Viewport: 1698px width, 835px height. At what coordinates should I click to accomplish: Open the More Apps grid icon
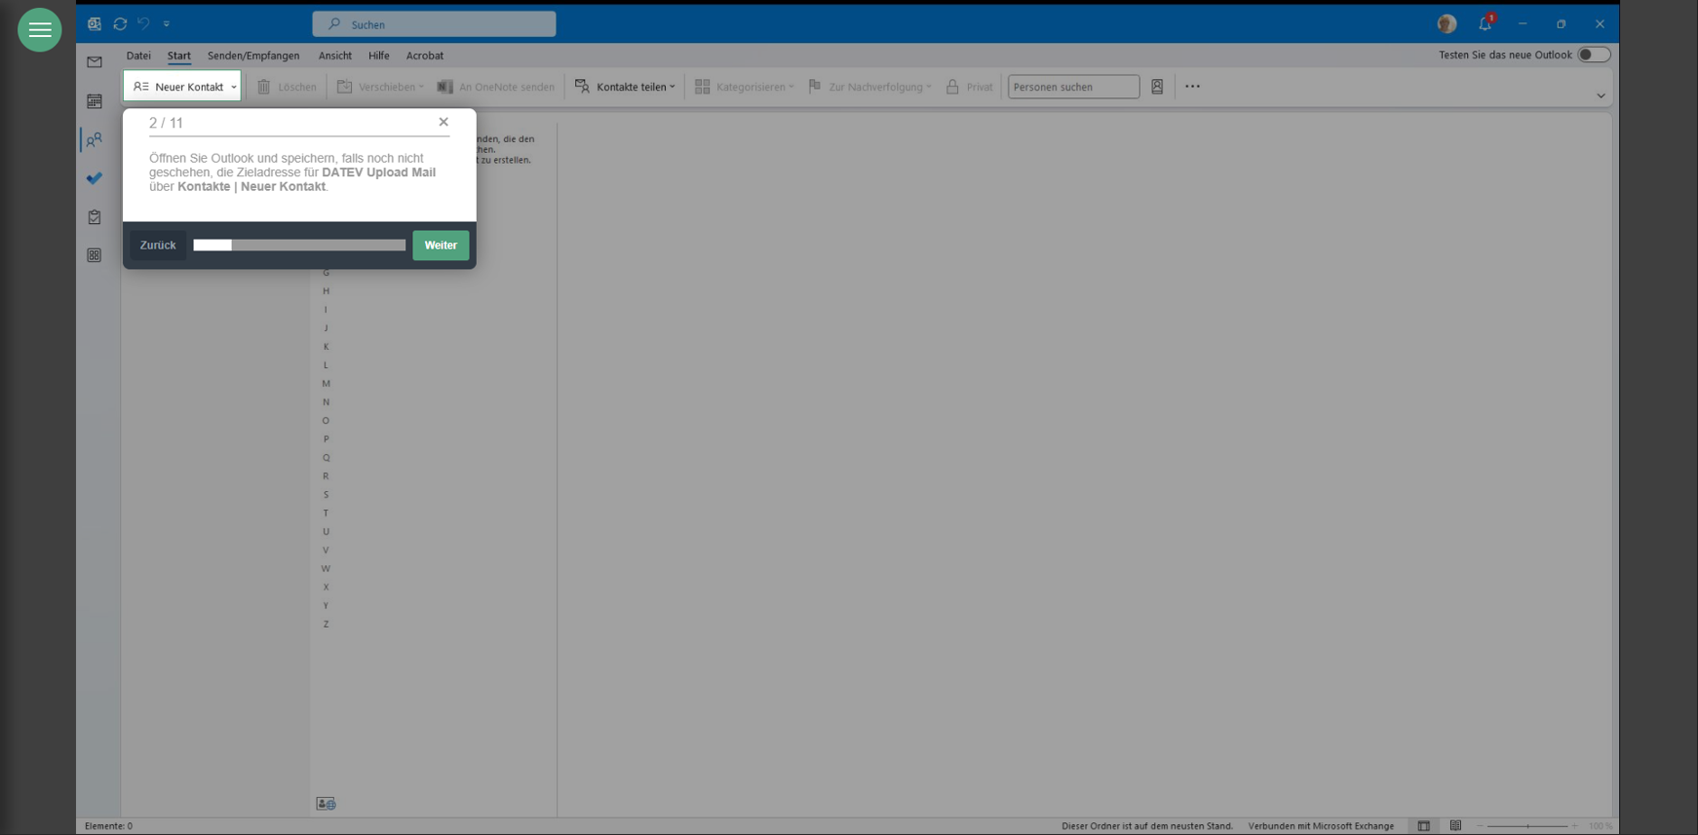point(95,255)
